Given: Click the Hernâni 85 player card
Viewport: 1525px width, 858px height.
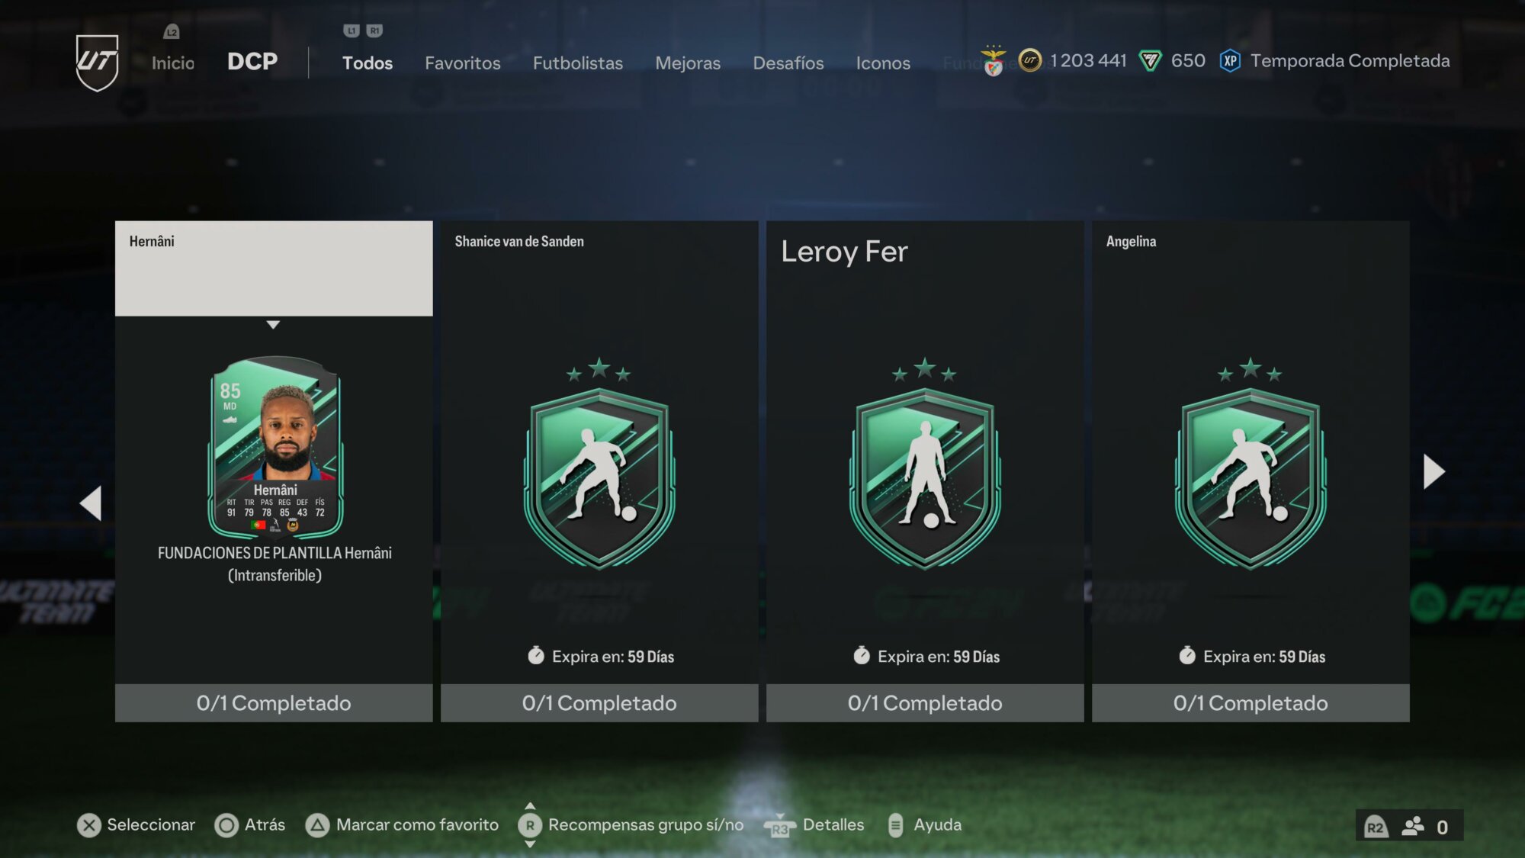Looking at the screenshot, I should pyautogui.click(x=275, y=447).
